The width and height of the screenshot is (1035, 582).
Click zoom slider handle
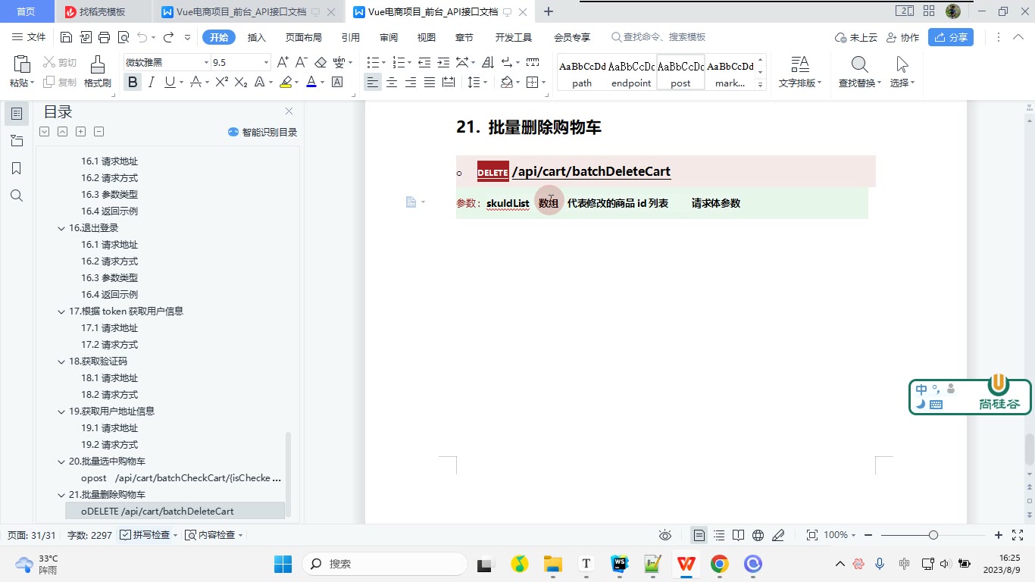click(933, 535)
